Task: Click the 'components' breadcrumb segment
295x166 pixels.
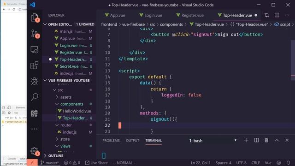Action: (x=171, y=24)
